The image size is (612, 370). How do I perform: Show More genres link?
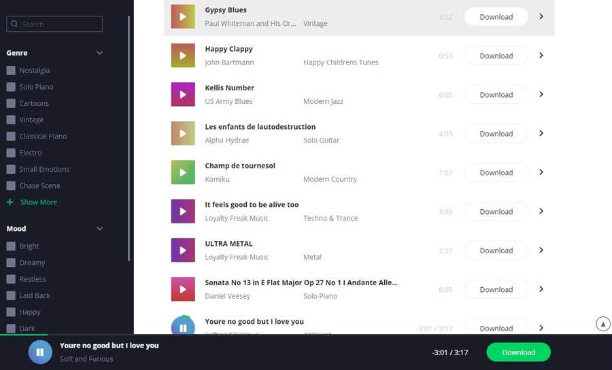39,202
